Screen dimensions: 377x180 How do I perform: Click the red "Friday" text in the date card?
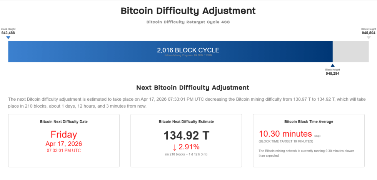point(64,134)
